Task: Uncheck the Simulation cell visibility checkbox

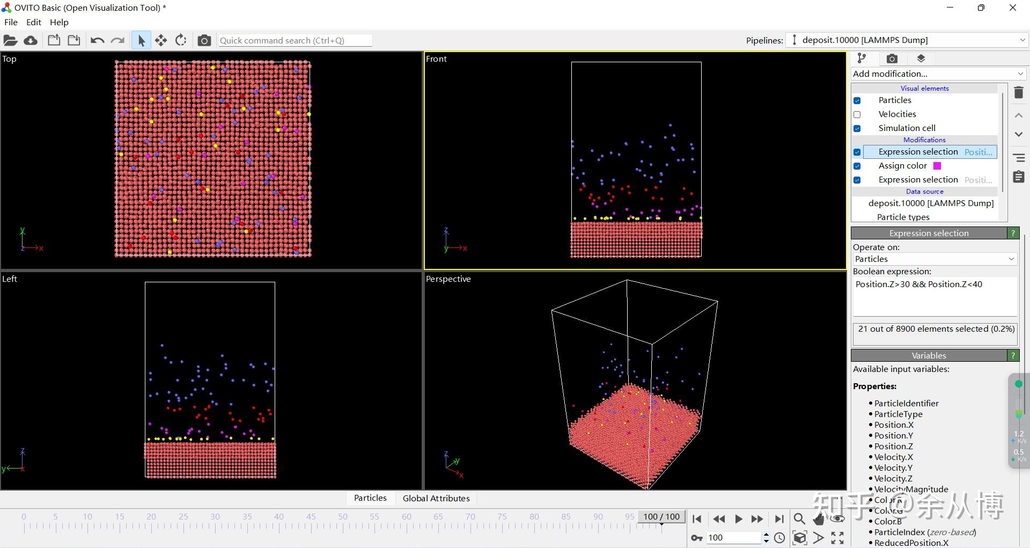Action: (857, 128)
